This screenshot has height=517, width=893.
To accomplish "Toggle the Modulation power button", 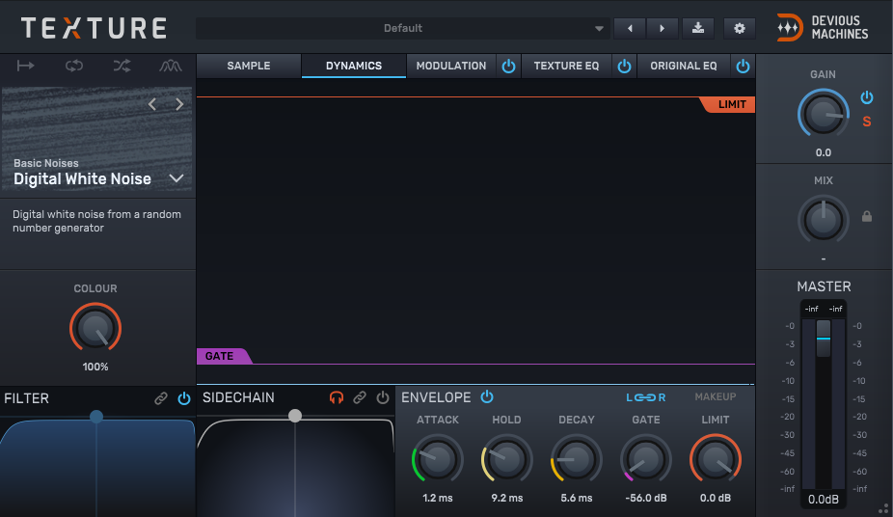I will tap(508, 67).
